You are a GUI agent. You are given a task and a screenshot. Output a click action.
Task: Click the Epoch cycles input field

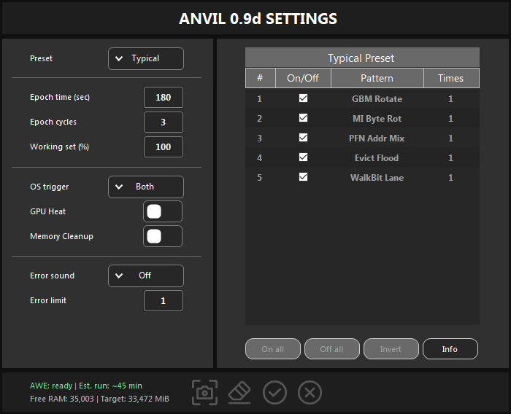[164, 122]
